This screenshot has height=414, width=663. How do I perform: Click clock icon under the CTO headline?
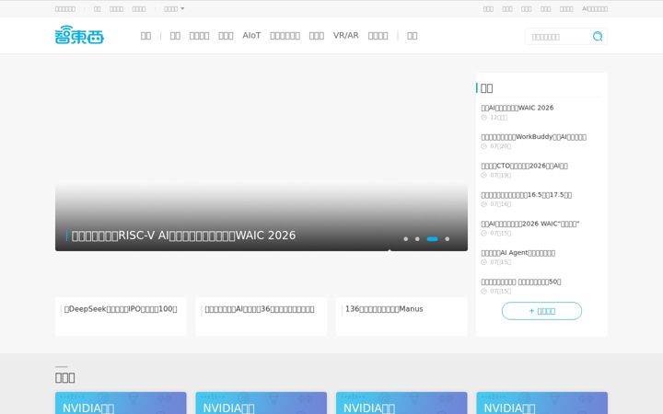(483, 176)
